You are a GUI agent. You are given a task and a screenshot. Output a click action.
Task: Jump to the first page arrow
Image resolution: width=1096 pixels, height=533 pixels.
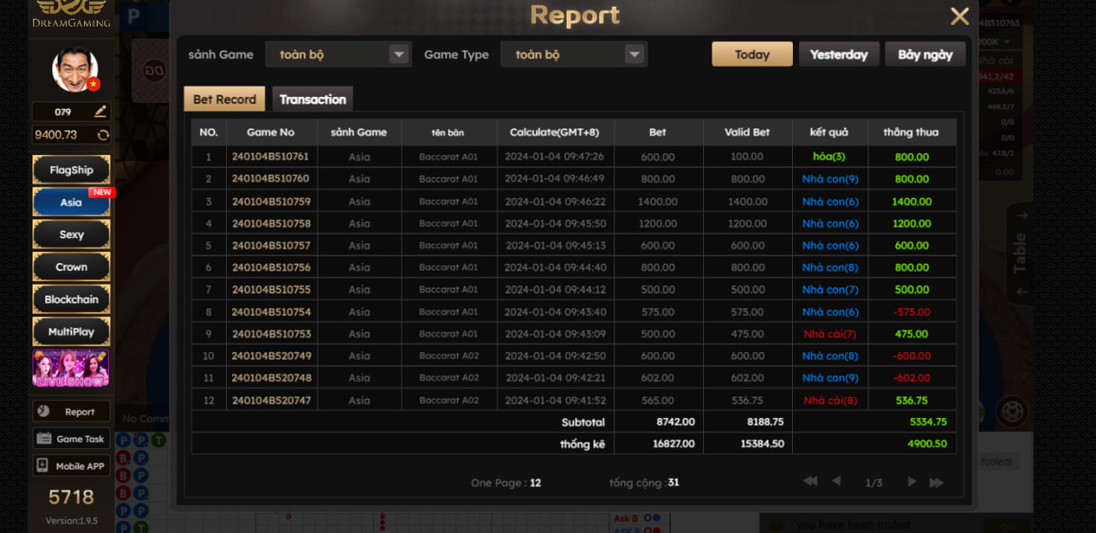coord(810,482)
